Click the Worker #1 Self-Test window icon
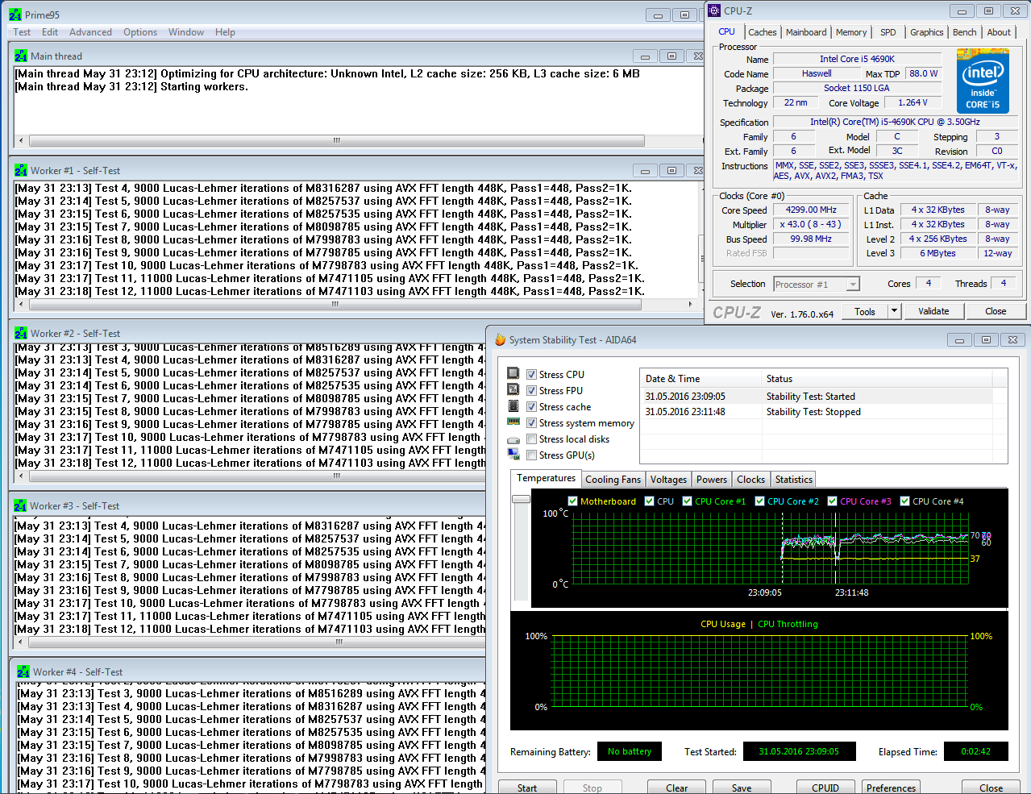This screenshot has width=1031, height=794. point(21,171)
